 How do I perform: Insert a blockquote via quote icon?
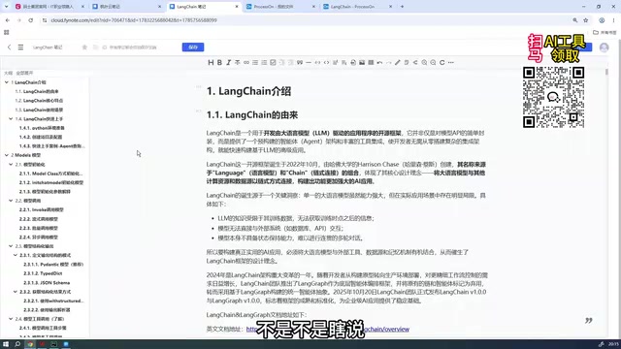point(300,62)
